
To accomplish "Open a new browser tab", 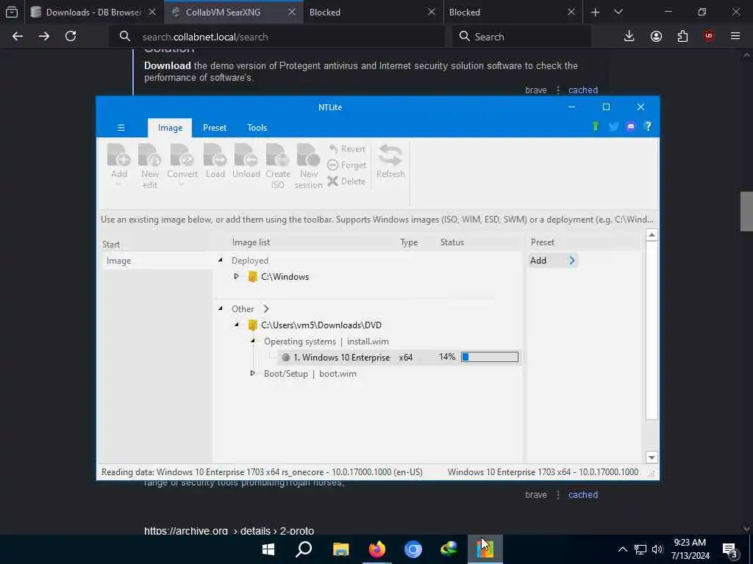I will tap(596, 12).
